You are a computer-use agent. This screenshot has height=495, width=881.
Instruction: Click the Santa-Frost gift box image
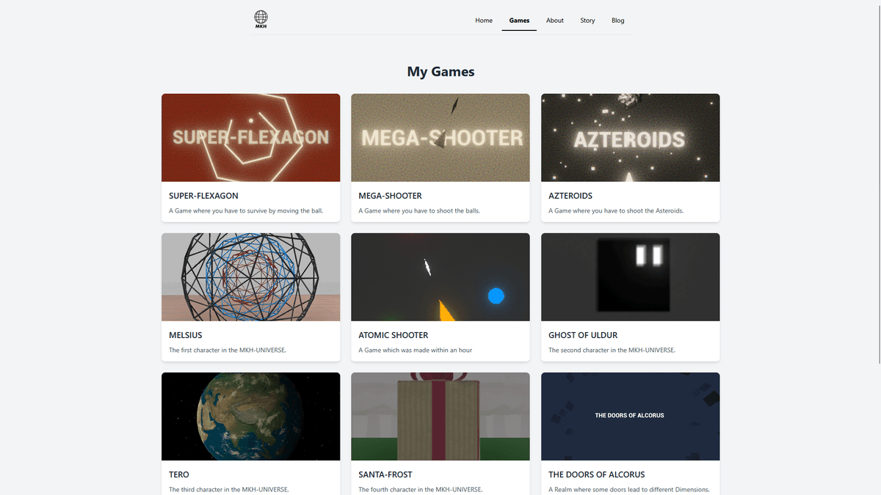[x=440, y=417]
